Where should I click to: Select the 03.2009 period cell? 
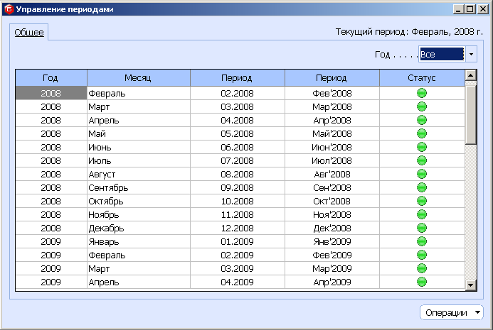[237, 268]
